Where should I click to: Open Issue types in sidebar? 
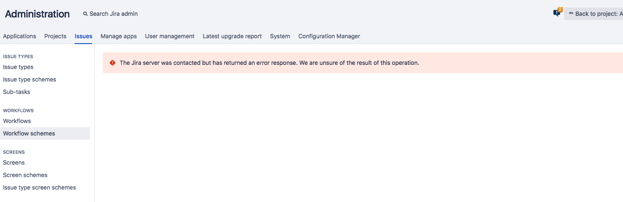[18, 67]
